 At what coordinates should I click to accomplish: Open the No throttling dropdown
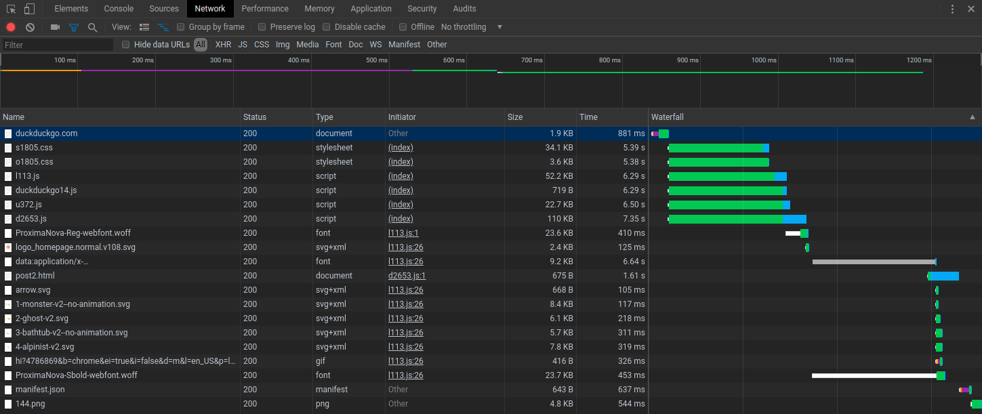472,27
